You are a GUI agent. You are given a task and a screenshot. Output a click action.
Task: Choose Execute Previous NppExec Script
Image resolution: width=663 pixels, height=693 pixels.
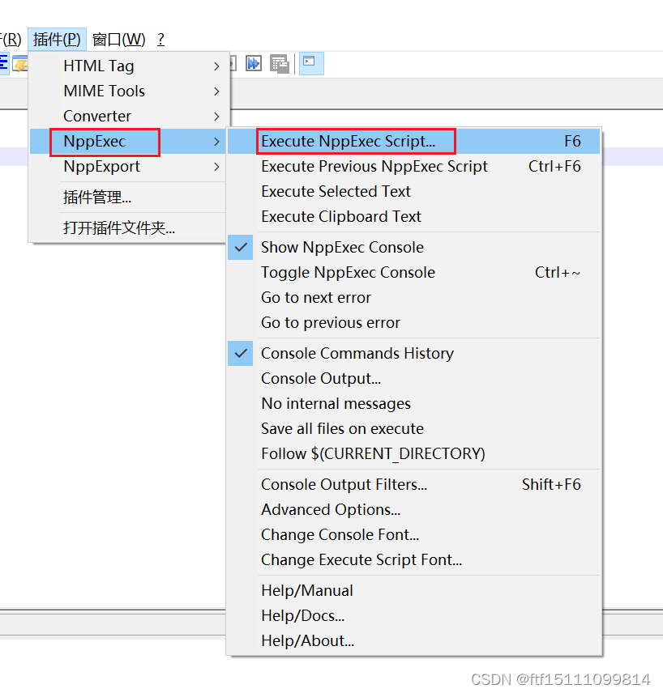coord(413,167)
